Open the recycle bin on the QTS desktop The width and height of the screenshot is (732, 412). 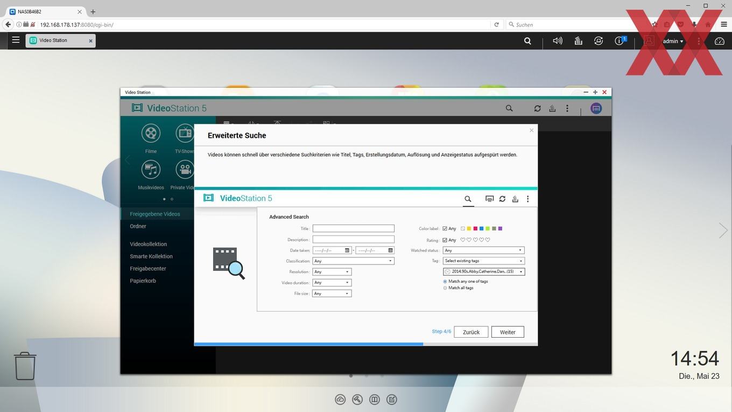coord(25,366)
